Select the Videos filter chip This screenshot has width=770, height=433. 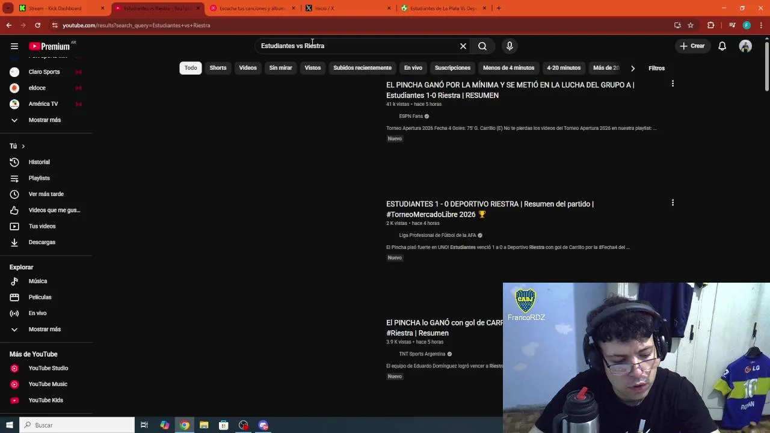(x=248, y=68)
